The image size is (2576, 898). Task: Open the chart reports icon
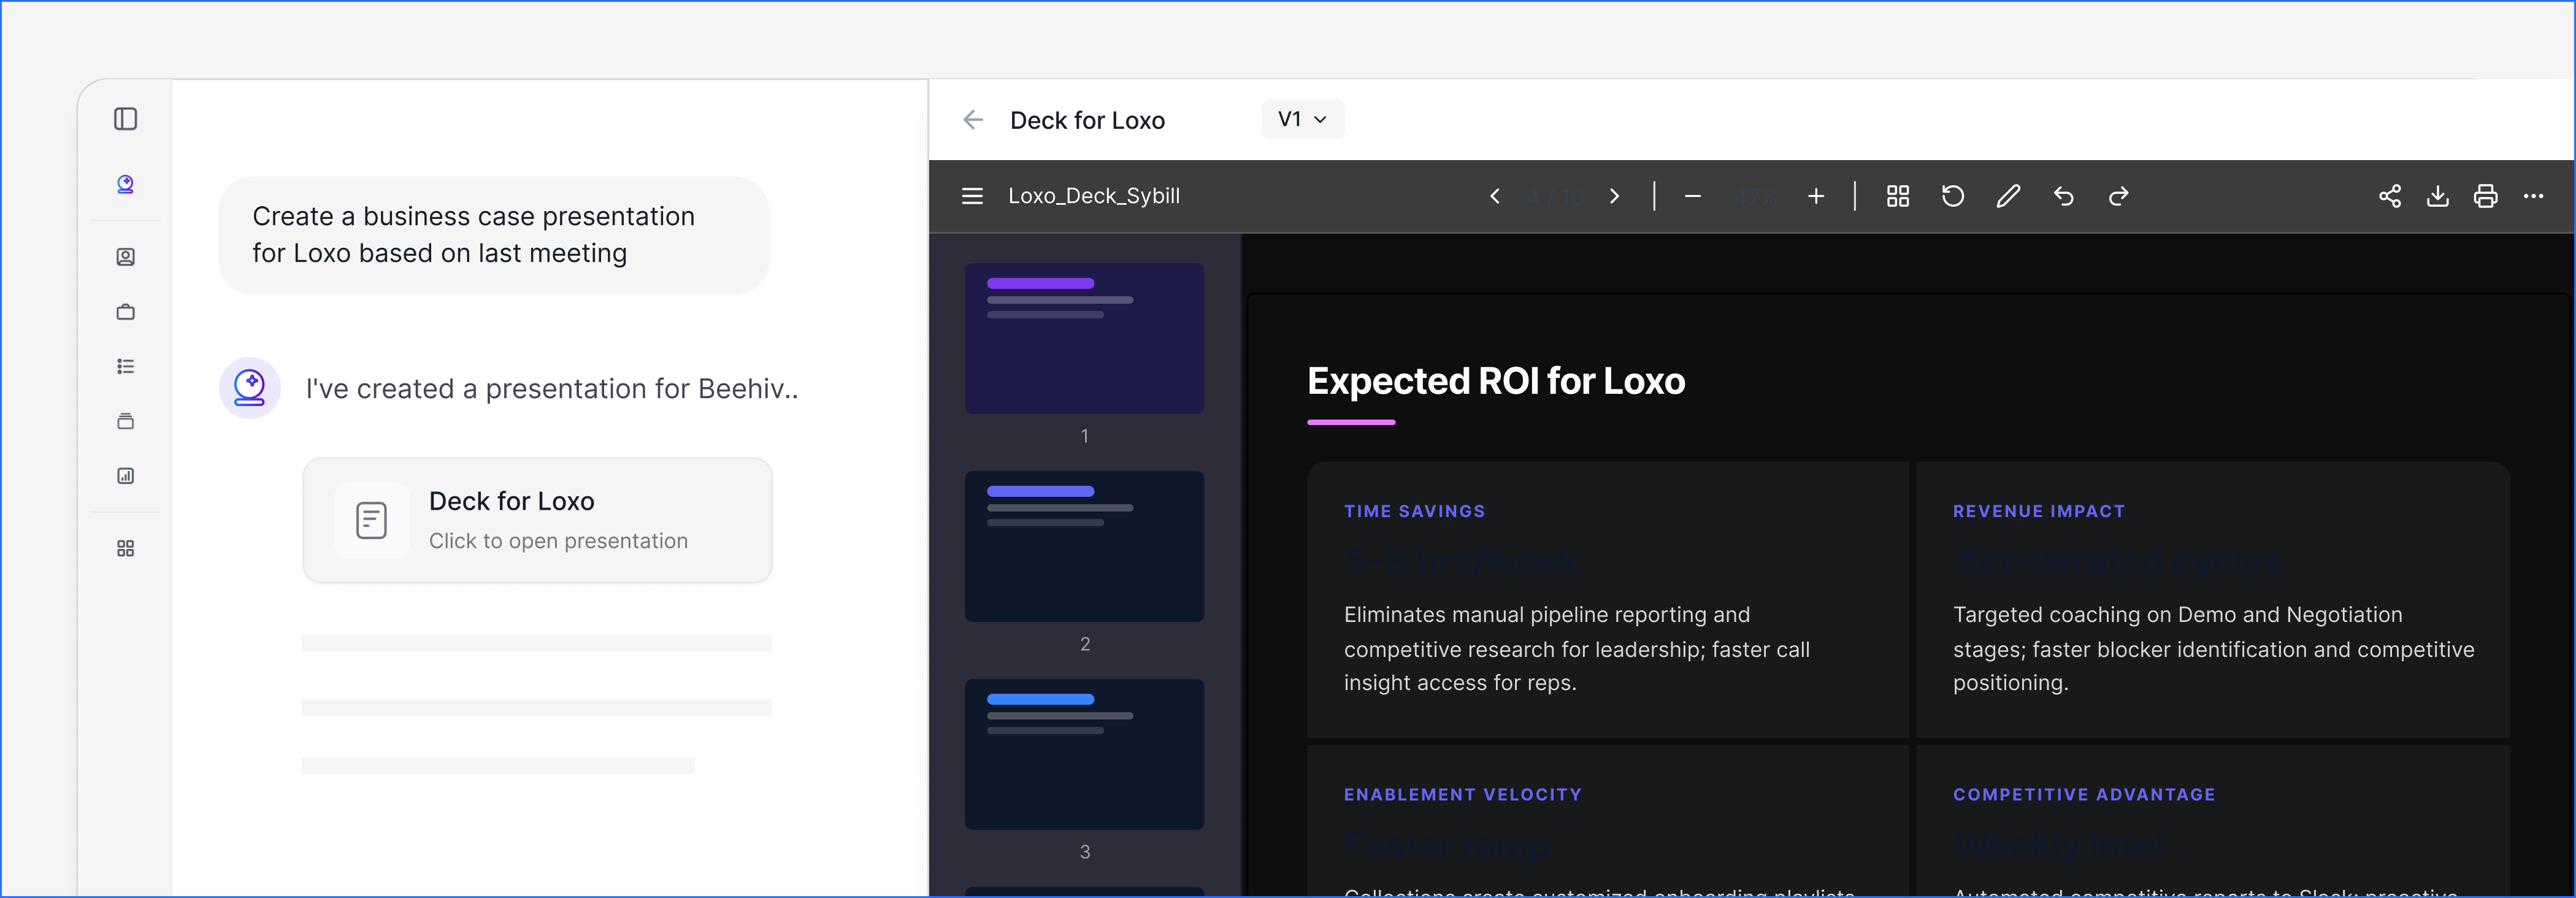[125, 476]
